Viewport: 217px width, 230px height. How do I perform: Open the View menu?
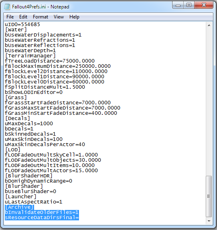(59, 17)
